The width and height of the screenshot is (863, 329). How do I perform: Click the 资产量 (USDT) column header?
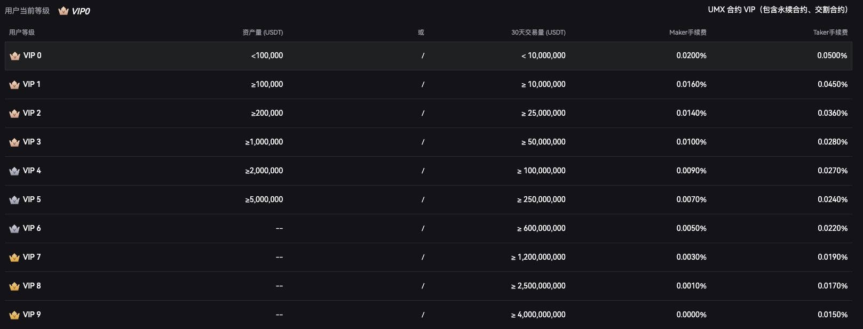(x=263, y=33)
